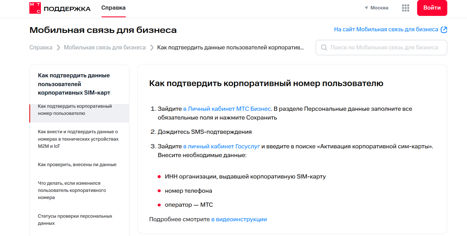Click the article heading Как подтвердить корпоративный номер
467x236 pixels.
266,83
